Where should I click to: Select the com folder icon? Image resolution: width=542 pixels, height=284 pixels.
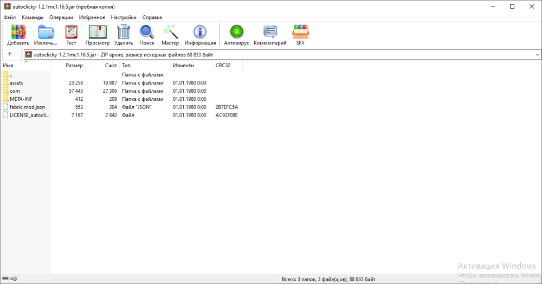pyautogui.click(x=5, y=91)
